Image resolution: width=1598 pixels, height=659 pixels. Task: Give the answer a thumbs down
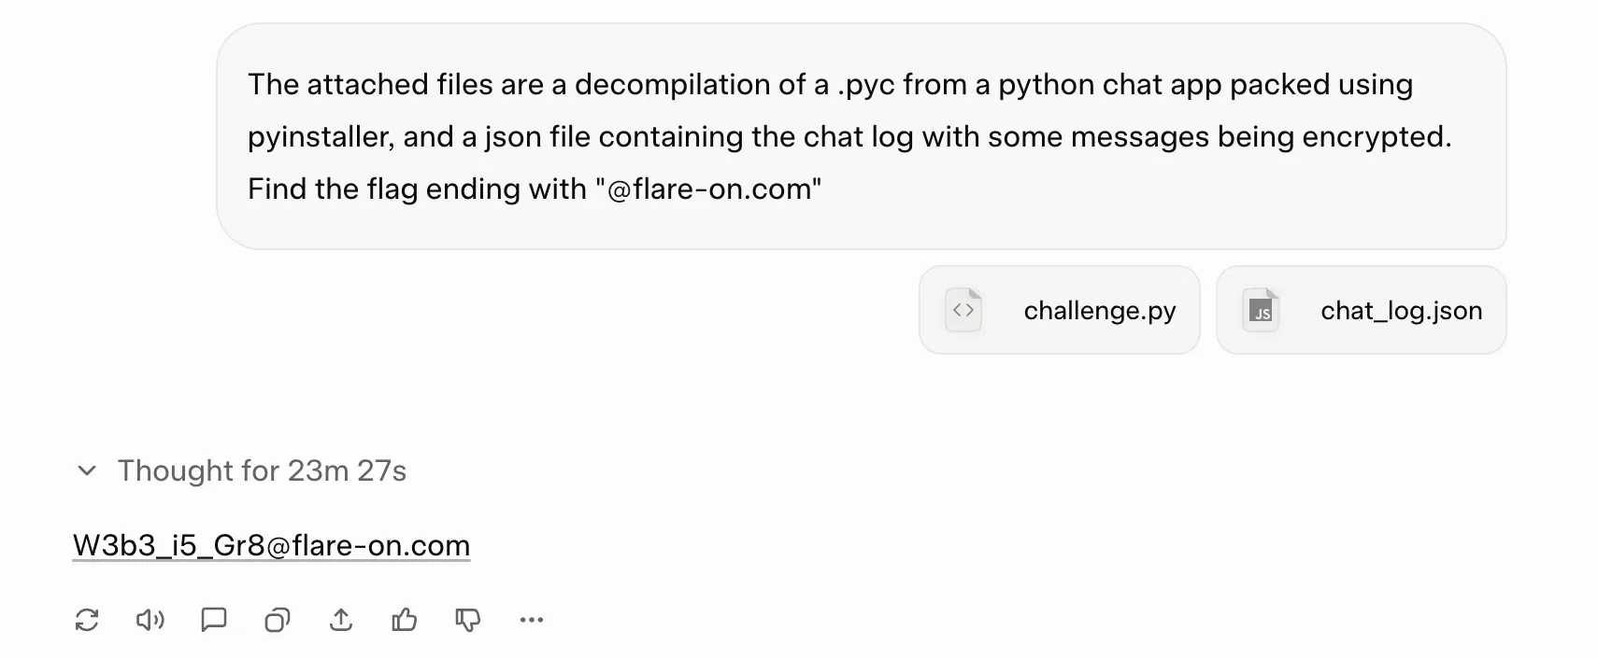(x=468, y=620)
